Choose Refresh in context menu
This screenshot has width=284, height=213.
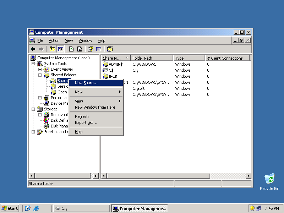tap(96, 116)
